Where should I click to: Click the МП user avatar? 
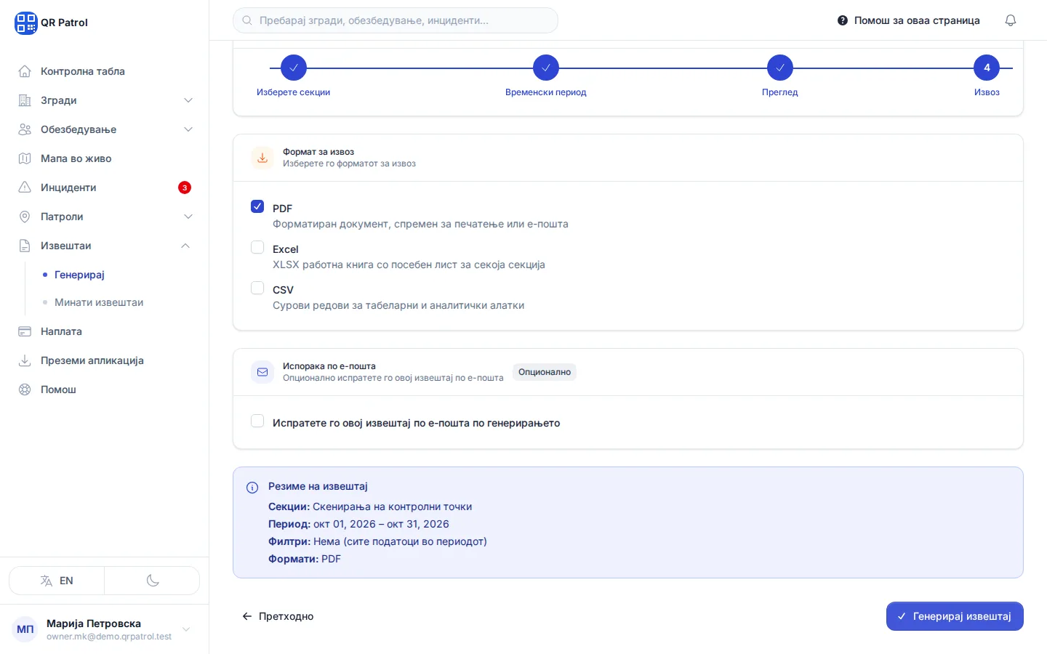tap(25, 629)
